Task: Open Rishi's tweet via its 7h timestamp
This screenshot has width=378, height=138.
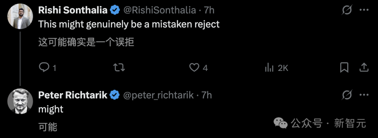Action: click(209, 10)
